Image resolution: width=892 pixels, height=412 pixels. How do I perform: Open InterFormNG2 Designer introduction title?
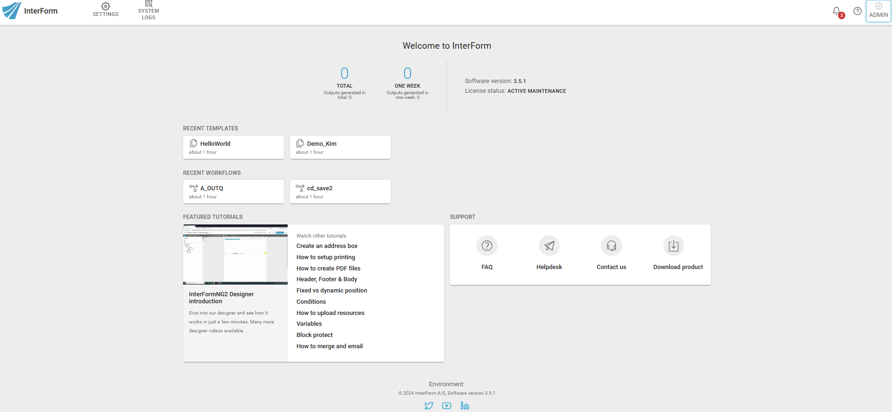(221, 298)
